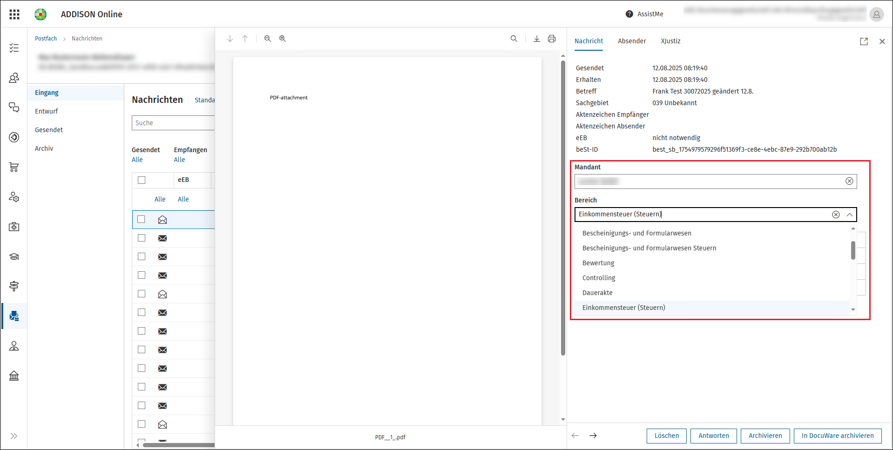Image resolution: width=893 pixels, height=450 pixels.
Task: Search within the PDF document
Action: tap(514, 39)
